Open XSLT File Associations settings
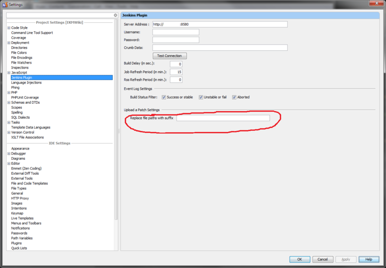 [x=28, y=138]
